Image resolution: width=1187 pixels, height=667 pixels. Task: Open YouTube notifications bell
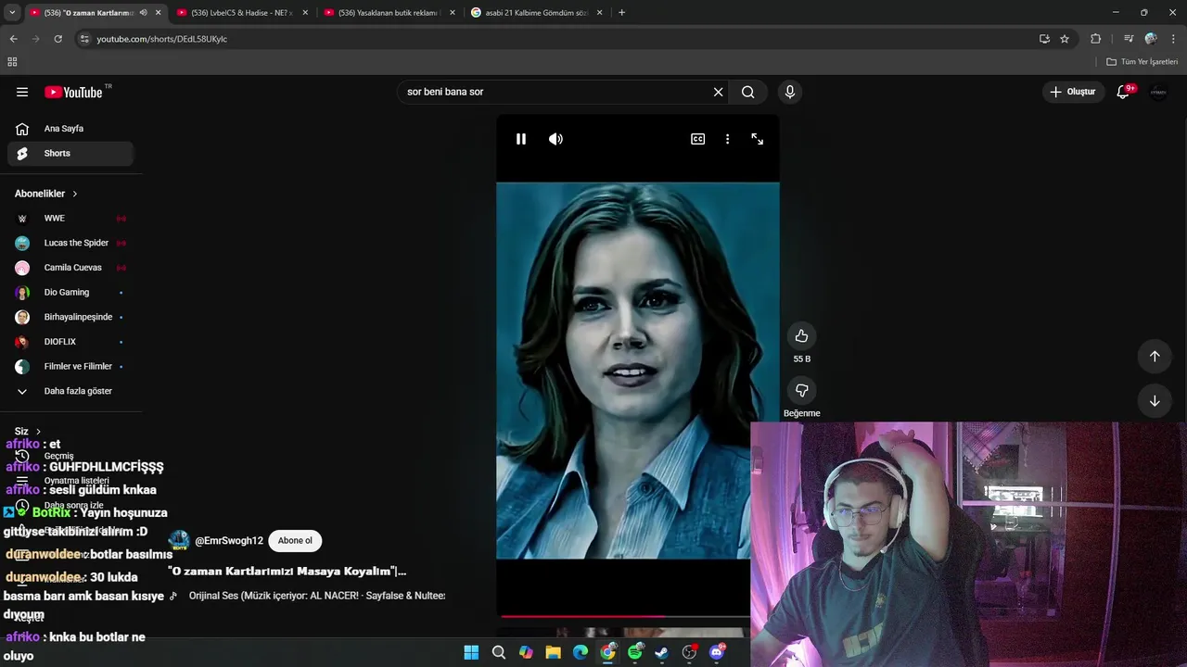pos(1123,92)
